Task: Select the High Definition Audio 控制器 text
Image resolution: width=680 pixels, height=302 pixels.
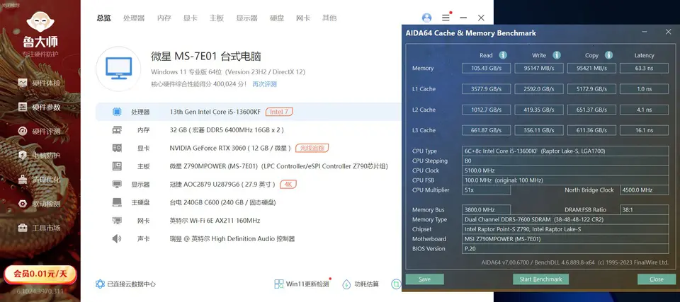Action: click(x=232, y=239)
